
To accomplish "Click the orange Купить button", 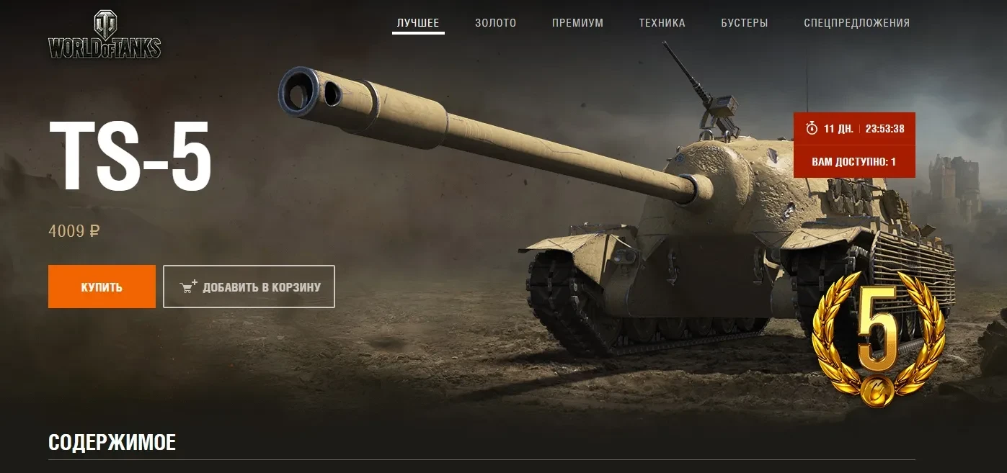I will pyautogui.click(x=102, y=287).
